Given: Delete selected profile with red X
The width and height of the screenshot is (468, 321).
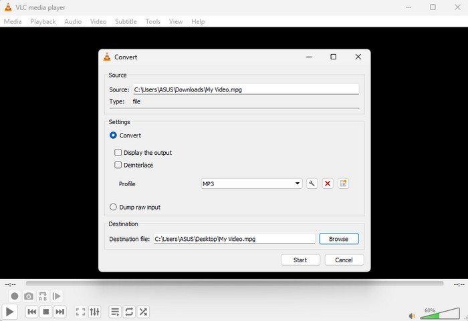Looking at the screenshot, I should tap(328, 184).
